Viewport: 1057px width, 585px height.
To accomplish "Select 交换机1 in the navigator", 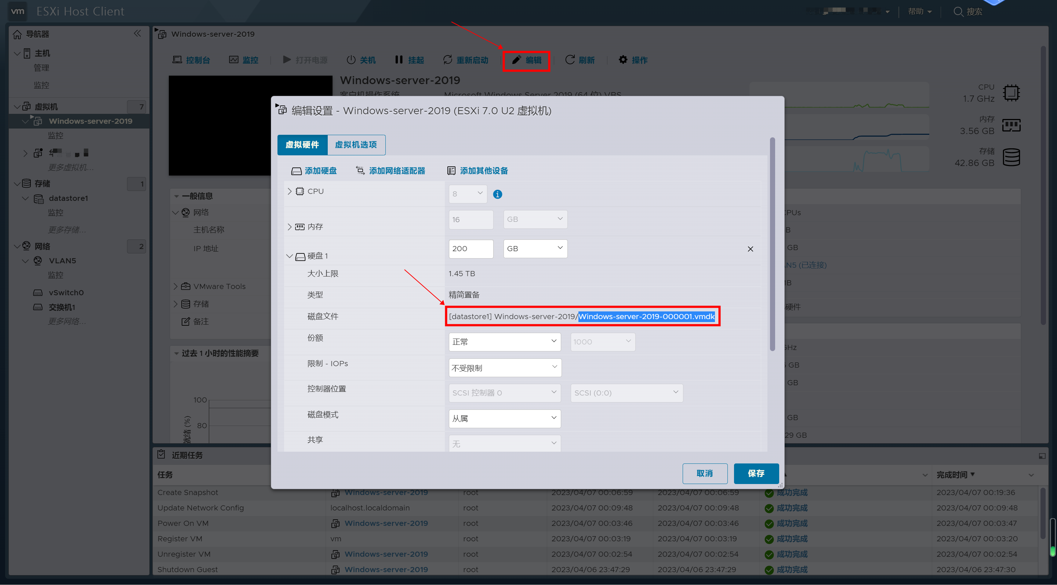I will pyautogui.click(x=62, y=307).
